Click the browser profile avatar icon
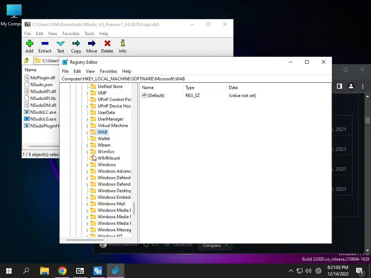The width and height of the screenshot is (371, 278). (x=351, y=86)
